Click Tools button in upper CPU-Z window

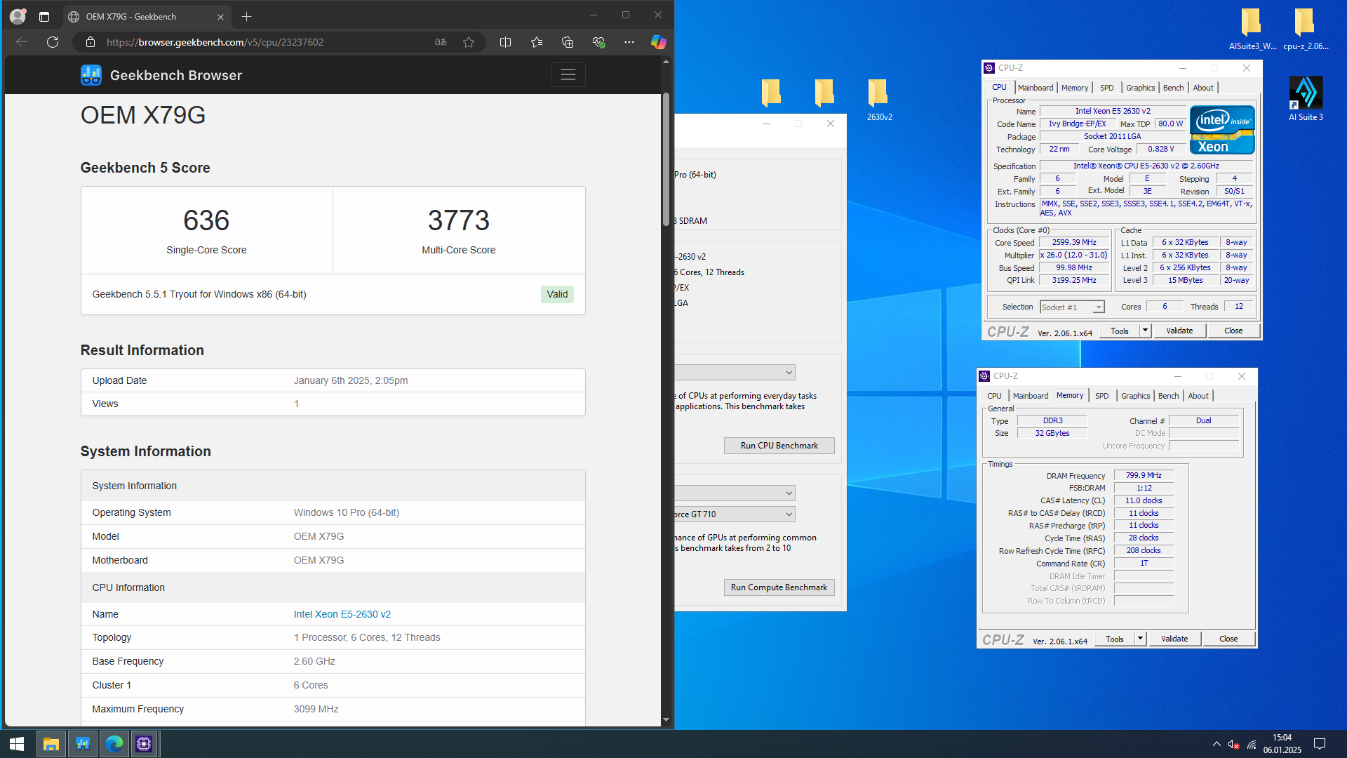[x=1120, y=331]
